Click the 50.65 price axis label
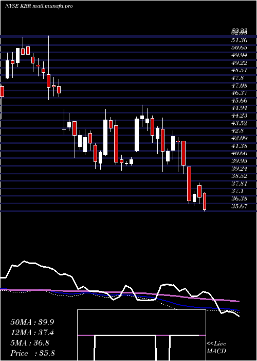The image size is (257, 361). click(x=239, y=47)
